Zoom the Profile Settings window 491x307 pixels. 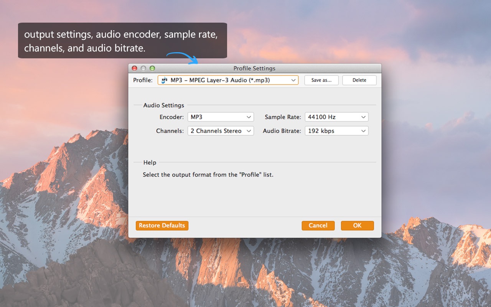152,68
